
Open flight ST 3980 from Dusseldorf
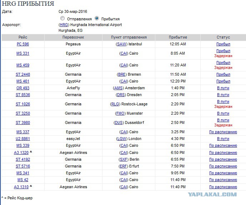(23, 122)
